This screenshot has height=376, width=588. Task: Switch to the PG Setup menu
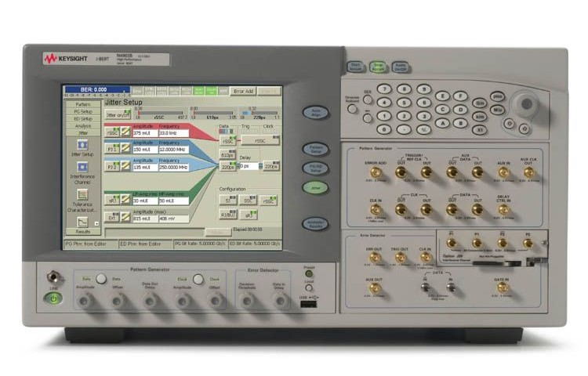coord(82,111)
